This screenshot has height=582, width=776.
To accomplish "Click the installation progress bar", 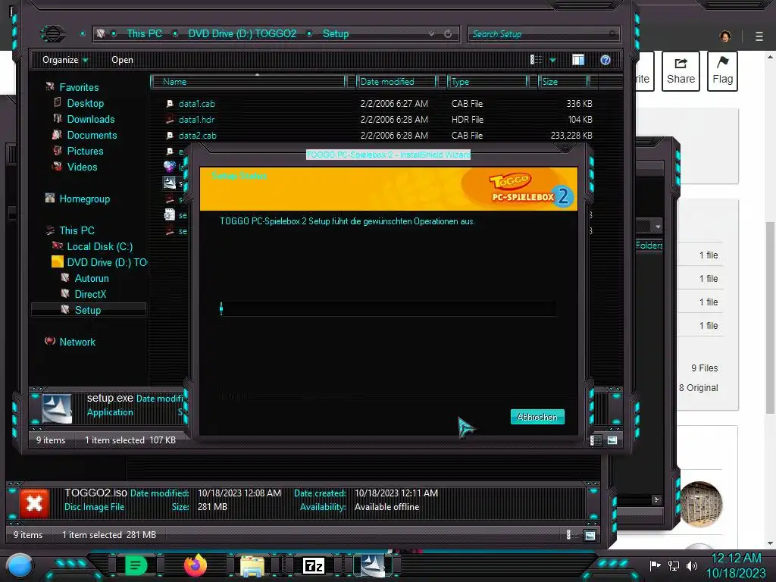I will coord(387,309).
